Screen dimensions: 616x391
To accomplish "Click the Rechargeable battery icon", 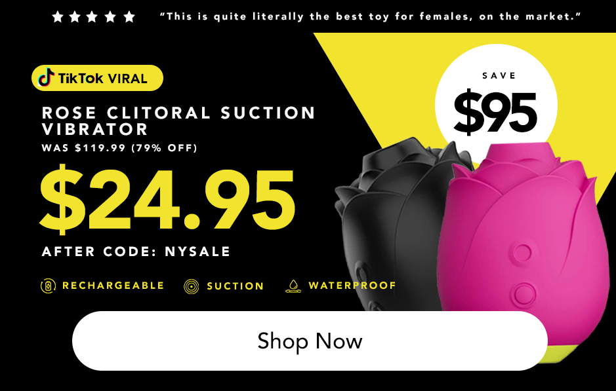I will point(48,286).
